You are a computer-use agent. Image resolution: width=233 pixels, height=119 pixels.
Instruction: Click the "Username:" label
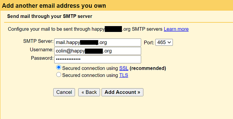(42, 50)
